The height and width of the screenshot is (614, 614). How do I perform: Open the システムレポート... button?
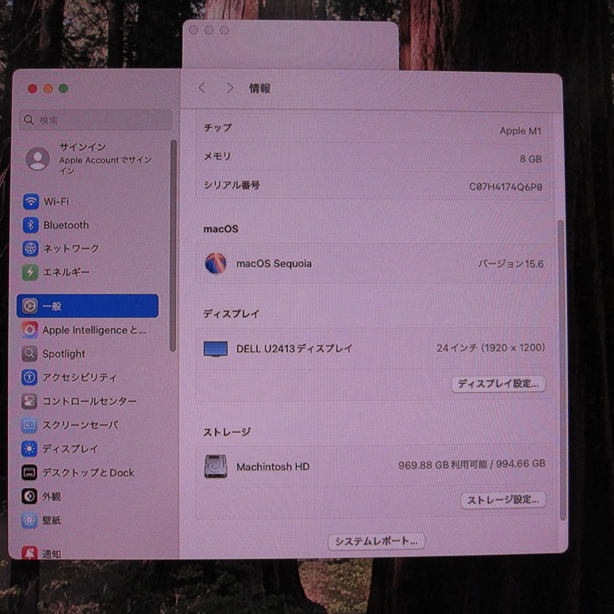tap(376, 541)
